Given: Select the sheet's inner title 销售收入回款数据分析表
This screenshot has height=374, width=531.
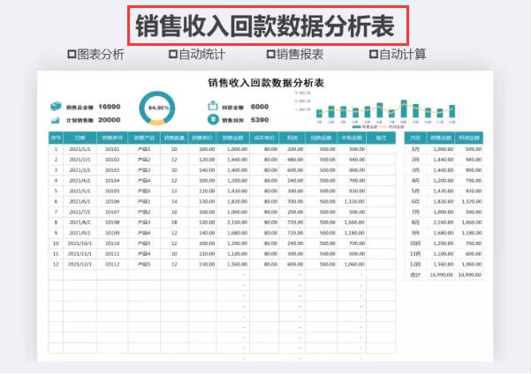Looking at the screenshot, I should pyautogui.click(x=266, y=83).
